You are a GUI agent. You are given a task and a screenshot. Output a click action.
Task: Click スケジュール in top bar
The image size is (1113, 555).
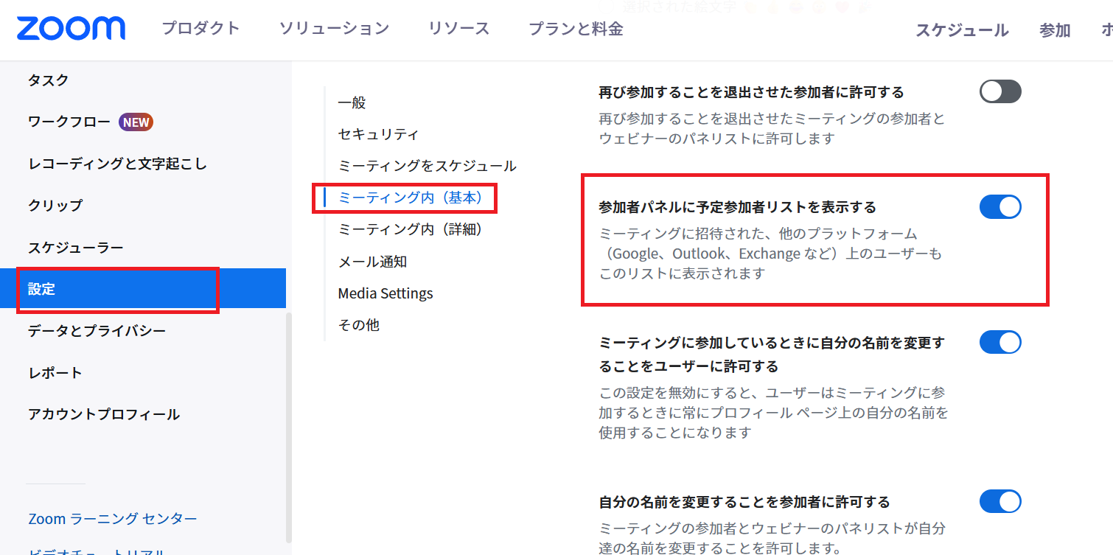coord(962,30)
